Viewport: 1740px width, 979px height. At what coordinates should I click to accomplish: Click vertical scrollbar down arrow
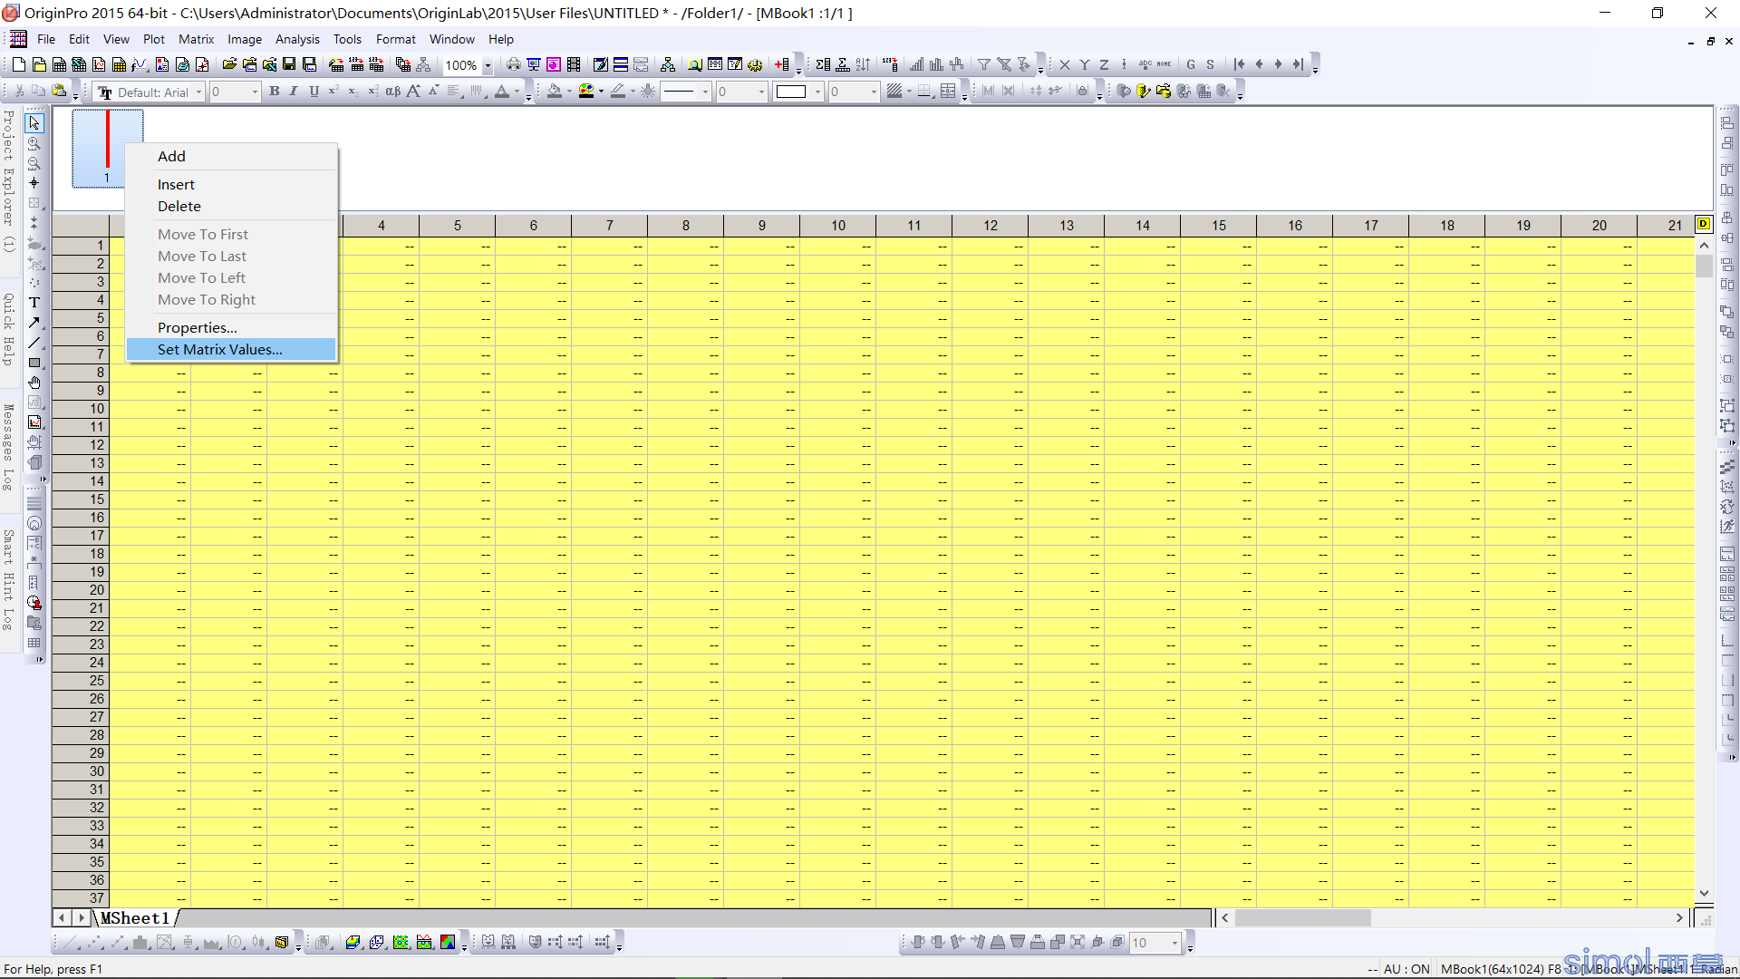pyautogui.click(x=1704, y=894)
